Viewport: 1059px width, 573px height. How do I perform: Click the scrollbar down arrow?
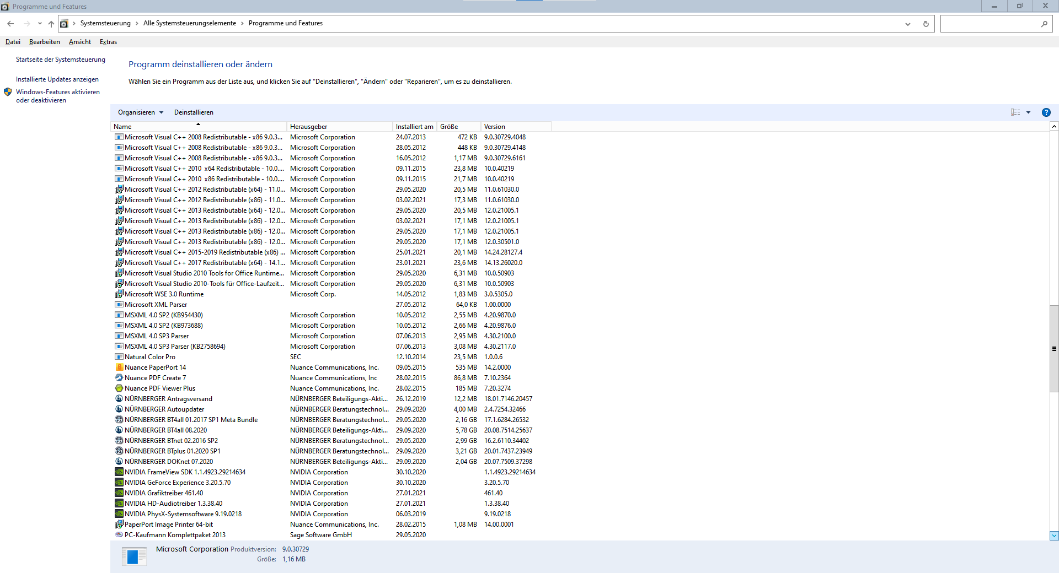1054,536
